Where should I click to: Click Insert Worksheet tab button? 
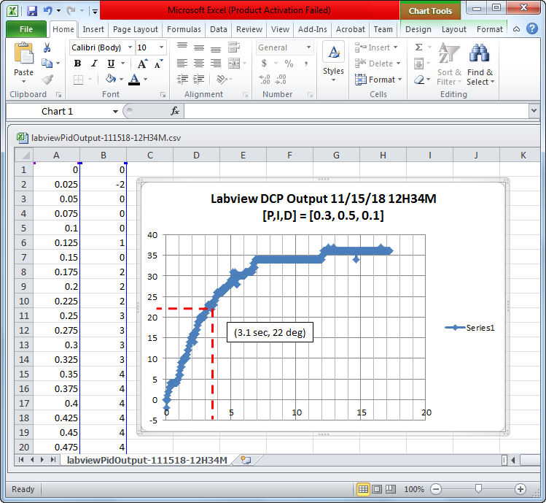[246, 460]
